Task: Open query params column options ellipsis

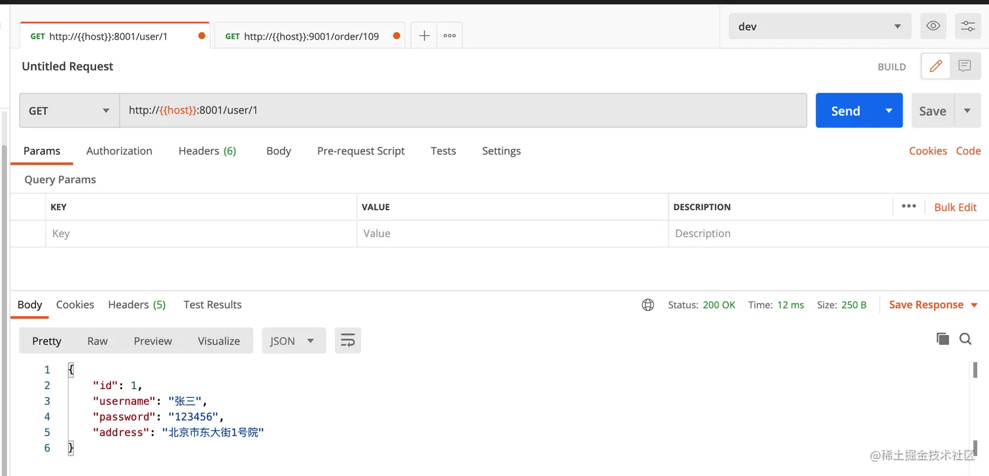Action: click(909, 206)
